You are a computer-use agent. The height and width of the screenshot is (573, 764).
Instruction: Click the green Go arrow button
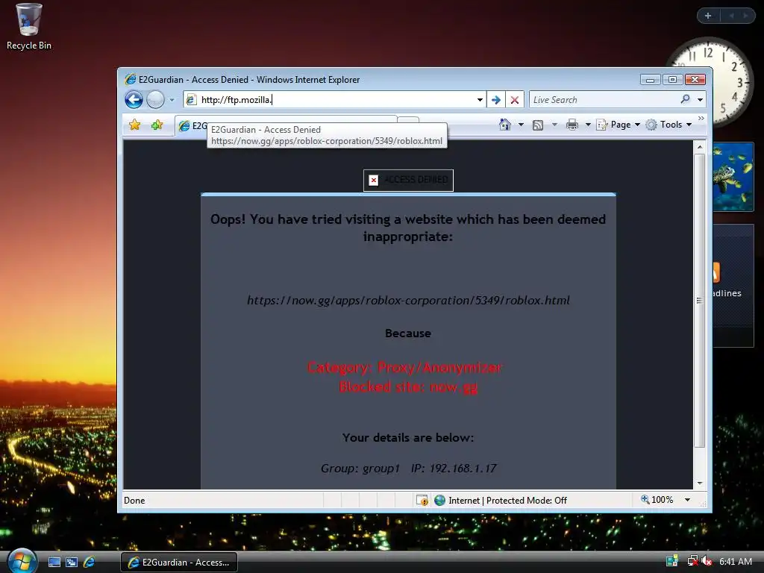pyautogui.click(x=496, y=100)
